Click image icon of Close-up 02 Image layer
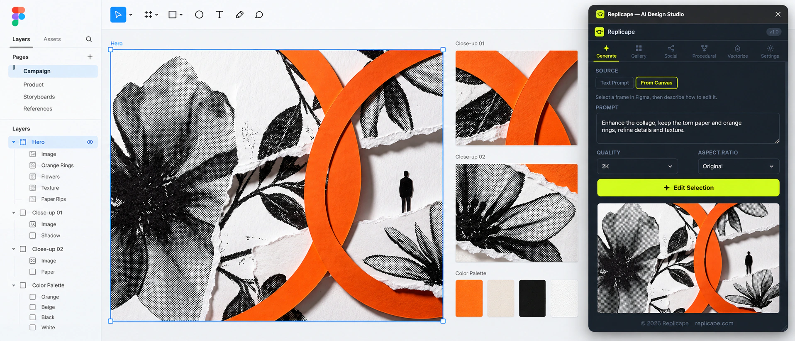 click(x=33, y=261)
